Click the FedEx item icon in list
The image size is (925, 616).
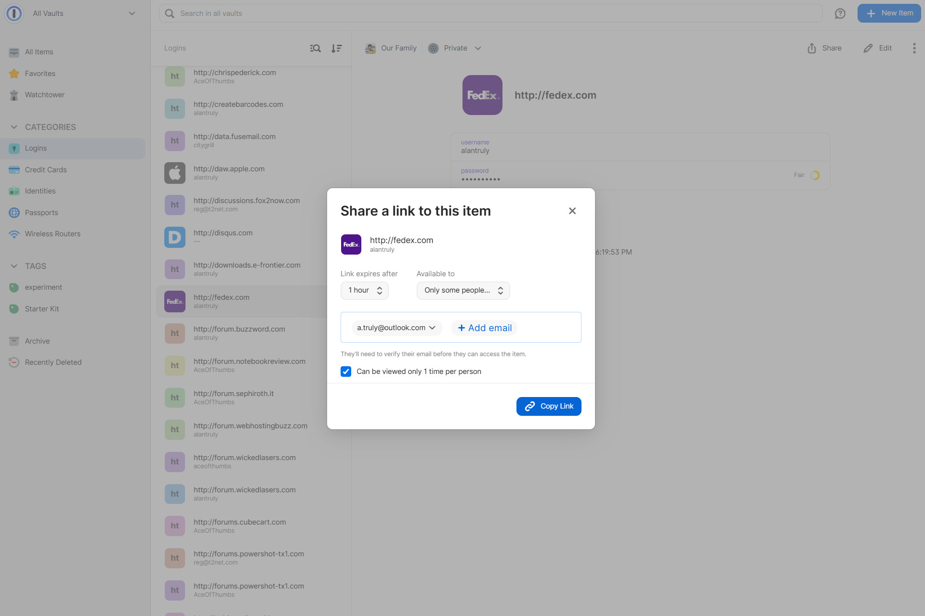(174, 301)
